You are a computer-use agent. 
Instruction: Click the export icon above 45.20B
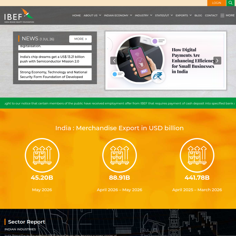point(42,155)
